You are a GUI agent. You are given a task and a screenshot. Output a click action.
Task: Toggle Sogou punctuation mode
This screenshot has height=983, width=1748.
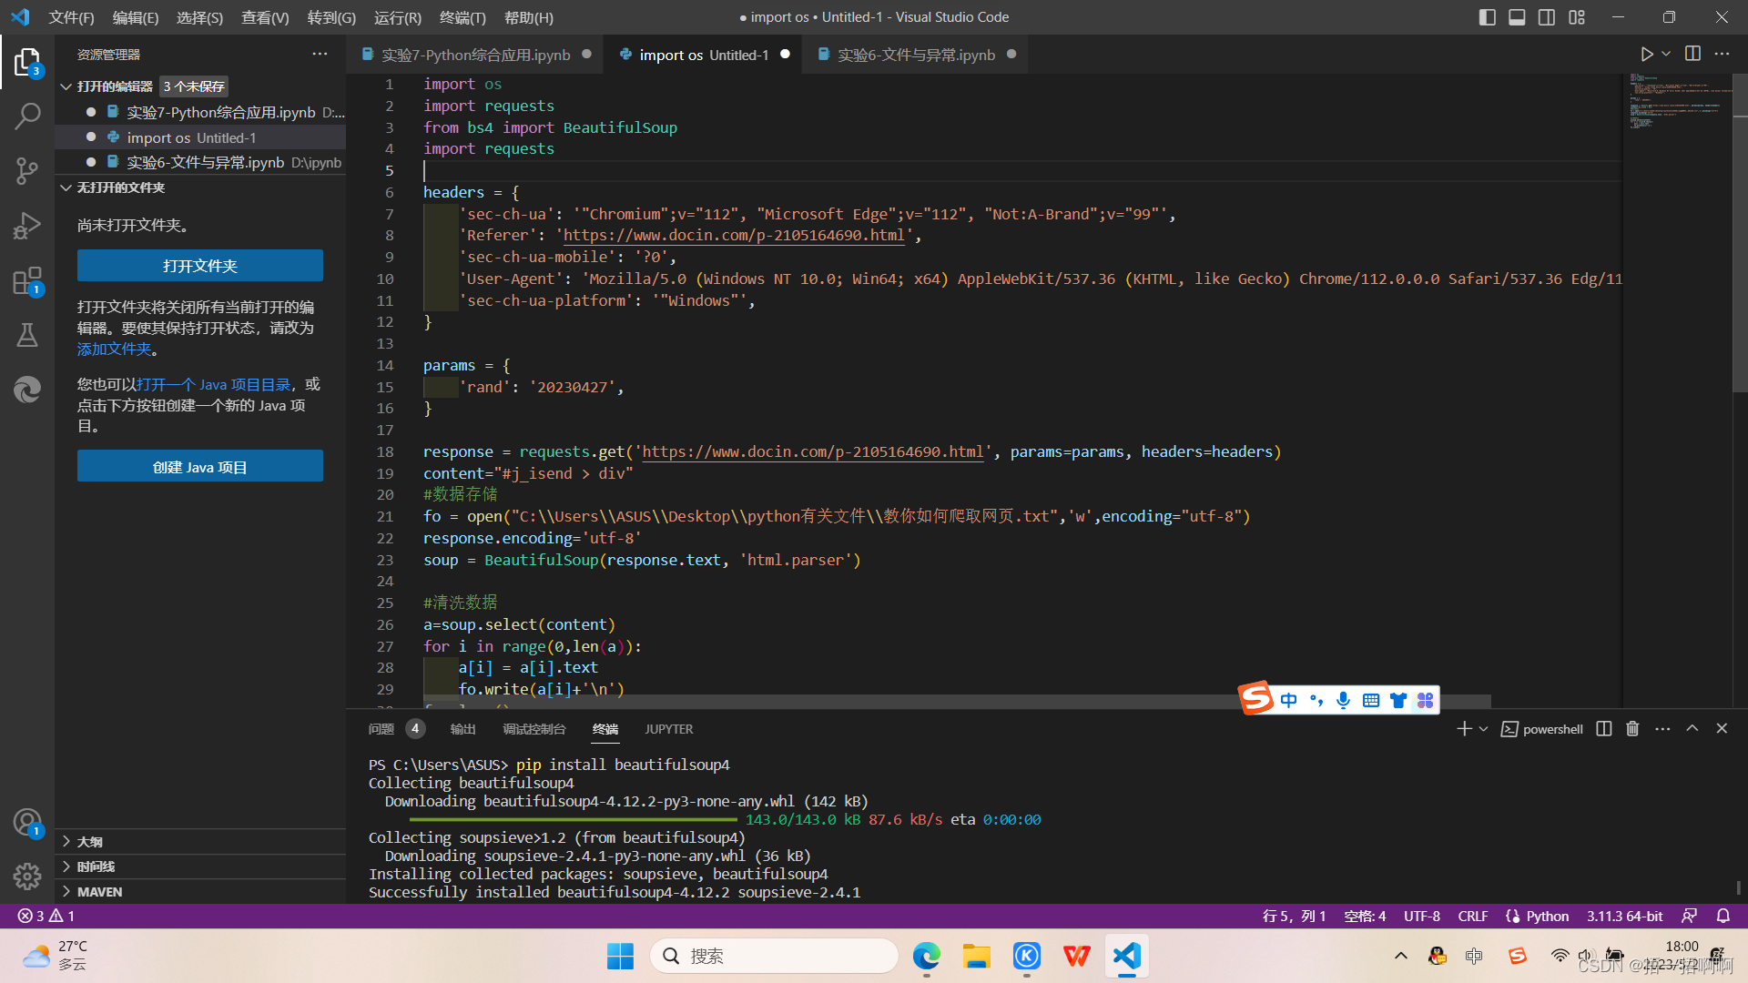(x=1316, y=700)
